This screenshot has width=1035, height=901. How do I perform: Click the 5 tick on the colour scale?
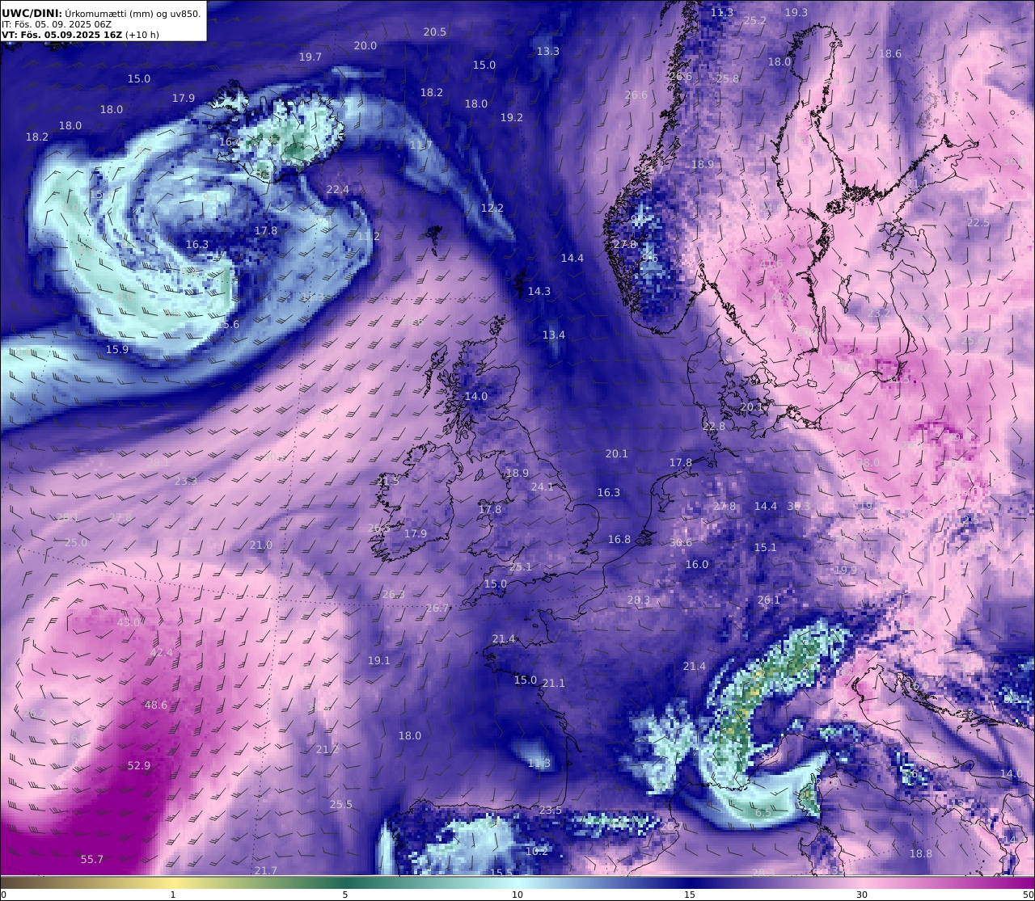point(345,895)
